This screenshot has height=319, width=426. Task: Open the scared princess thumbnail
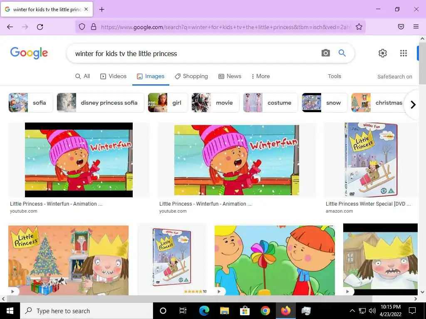(380, 259)
